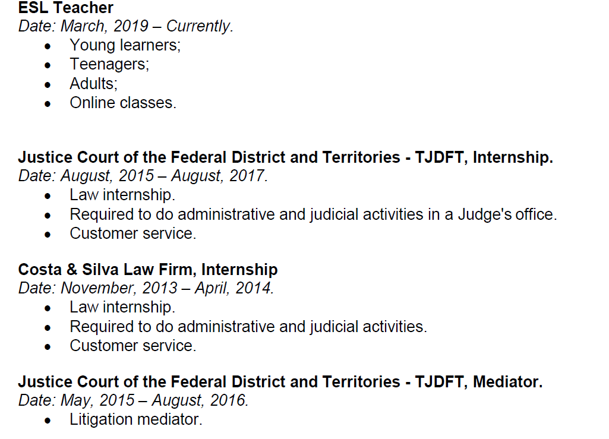Click the "March, 2019 – Currently" date line
Image resolution: width=609 pixels, height=439 pixels.
pos(125,27)
